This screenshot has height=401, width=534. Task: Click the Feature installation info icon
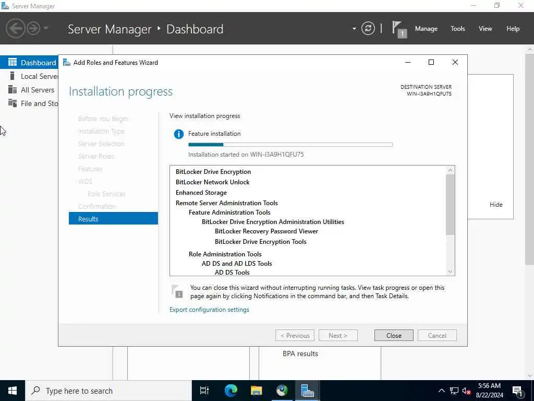tap(178, 134)
